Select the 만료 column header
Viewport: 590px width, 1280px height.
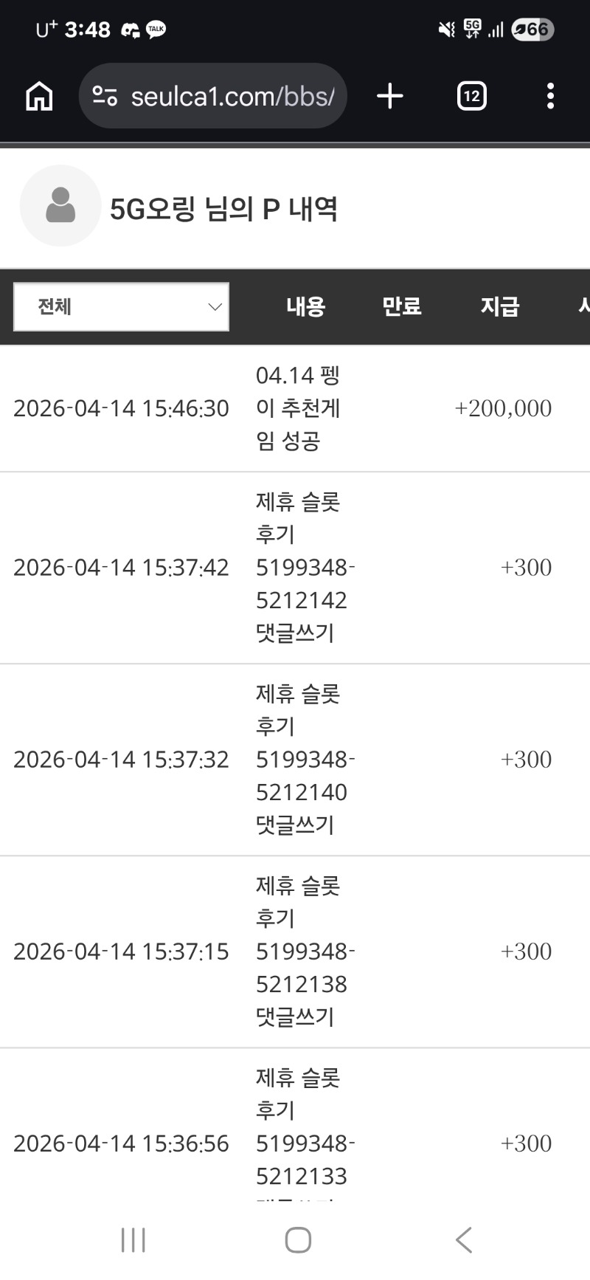click(401, 307)
